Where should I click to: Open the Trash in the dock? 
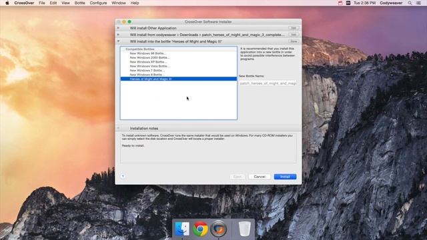(244, 229)
